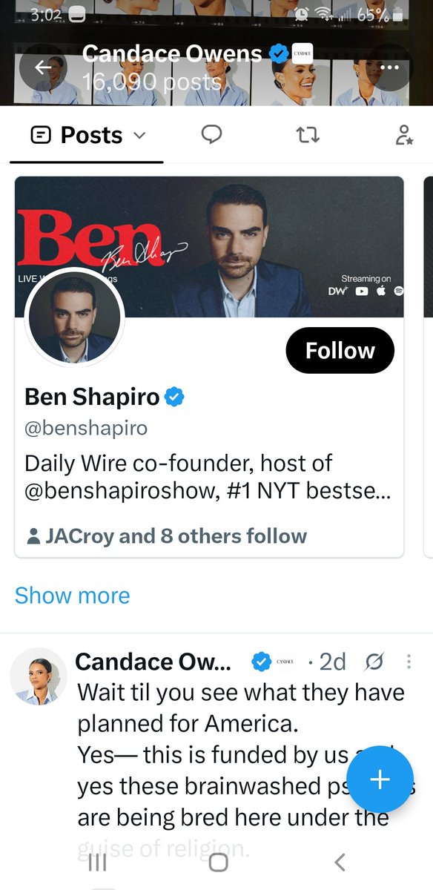Tap the Grok slashed-circle icon on tweet
The height and width of the screenshot is (890, 433).
[374, 662]
